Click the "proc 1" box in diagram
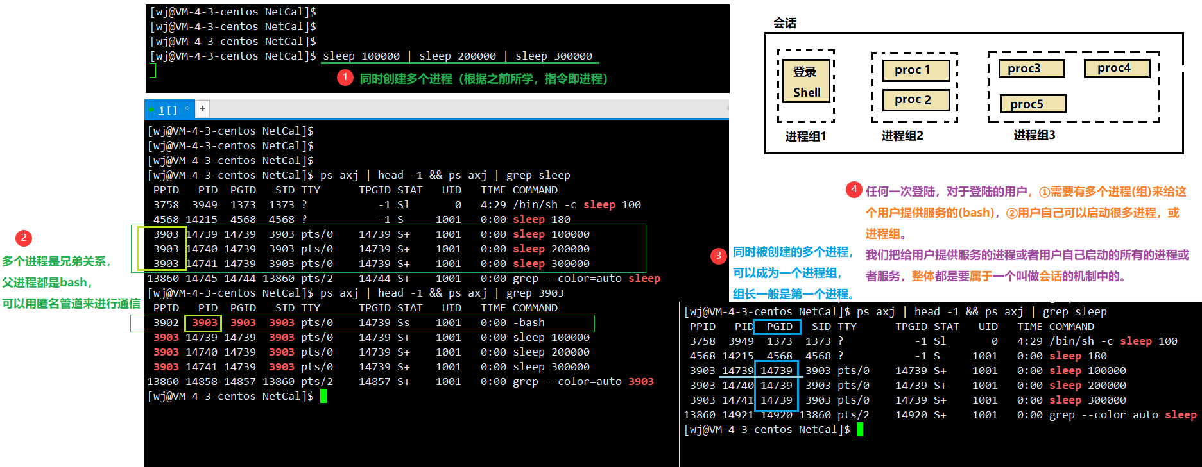The height and width of the screenshot is (467, 1202). [x=916, y=70]
